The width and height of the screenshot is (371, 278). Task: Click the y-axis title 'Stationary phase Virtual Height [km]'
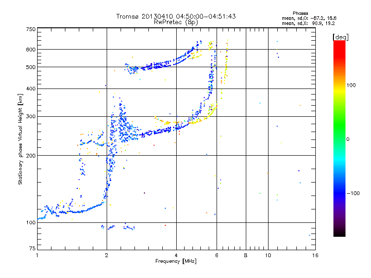[x=20, y=139]
